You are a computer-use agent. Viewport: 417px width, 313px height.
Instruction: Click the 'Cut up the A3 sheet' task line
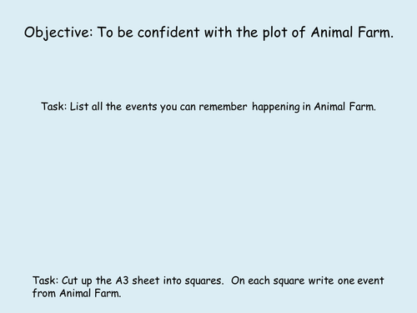click(208, 286)
